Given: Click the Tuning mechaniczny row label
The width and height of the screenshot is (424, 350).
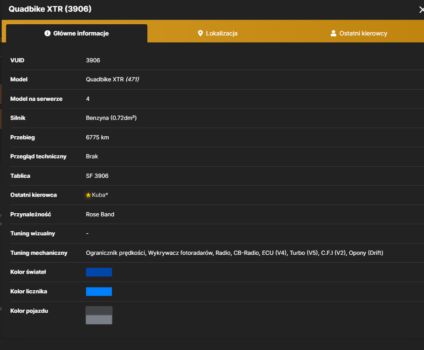Looking at the screenshot, I should [x=39, y=253].
